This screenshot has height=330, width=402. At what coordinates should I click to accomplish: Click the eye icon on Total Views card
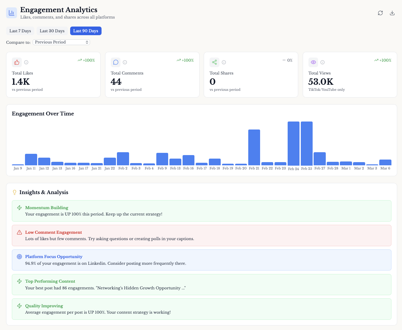(x=313, y=62)
